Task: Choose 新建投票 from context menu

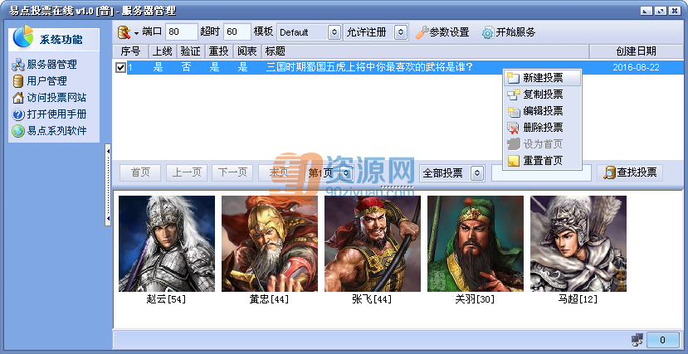Action: 543,79
